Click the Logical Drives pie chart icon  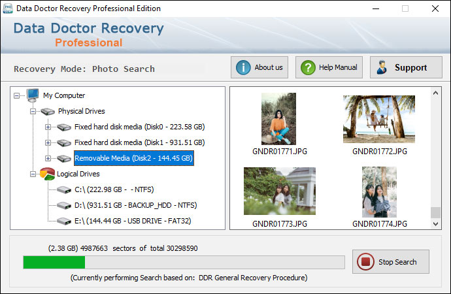(x=48, y=174)
